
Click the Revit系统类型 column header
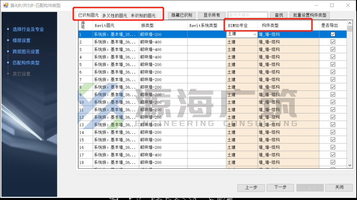pyautogui.click(x=207, y=25)
